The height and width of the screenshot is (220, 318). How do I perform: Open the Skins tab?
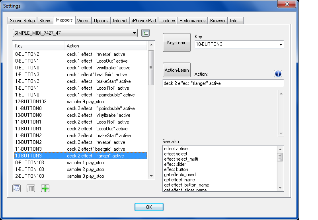(45, 21)
